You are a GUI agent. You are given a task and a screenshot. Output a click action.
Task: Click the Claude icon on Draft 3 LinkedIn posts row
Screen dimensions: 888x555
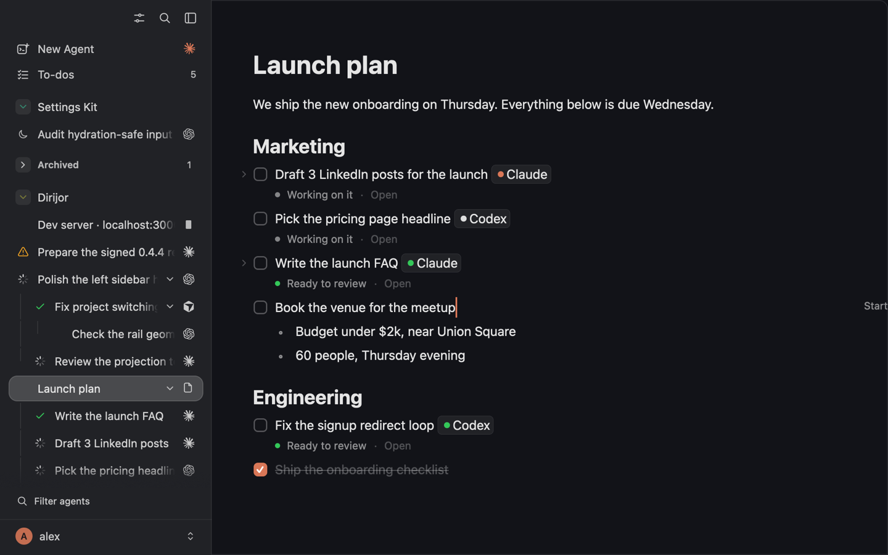tap(189, 443)
